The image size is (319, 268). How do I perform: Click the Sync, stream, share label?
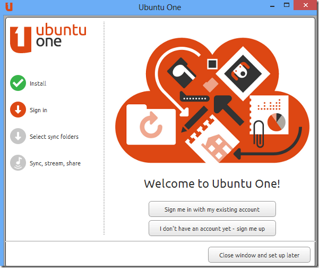55,163
